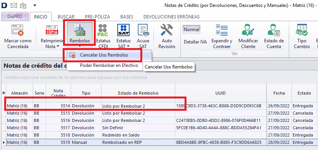Click the Redimido en Saldo cell
318x150 pixels.
pos(138,135)
